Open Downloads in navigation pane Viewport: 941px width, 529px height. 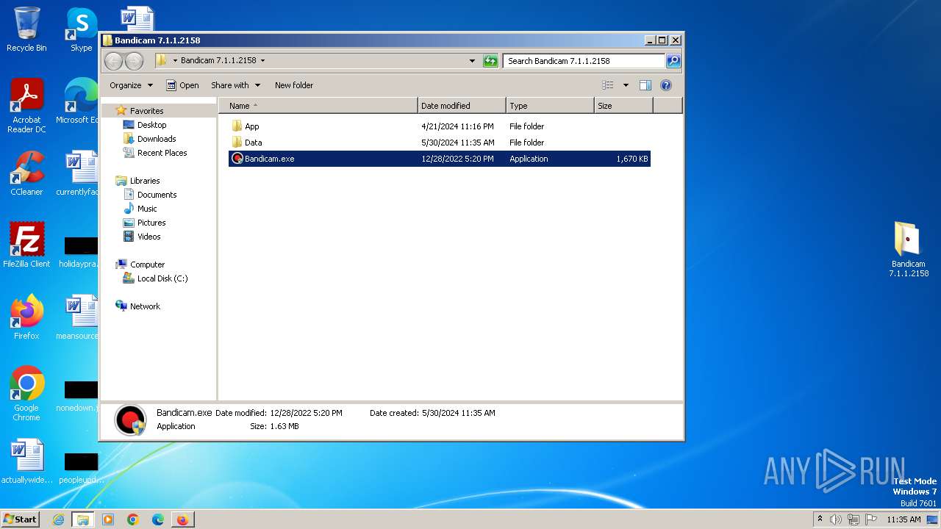pos(157,139)
